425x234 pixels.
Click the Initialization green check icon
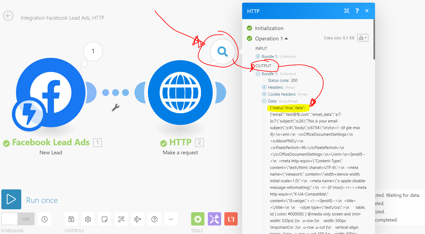(249, 28)
